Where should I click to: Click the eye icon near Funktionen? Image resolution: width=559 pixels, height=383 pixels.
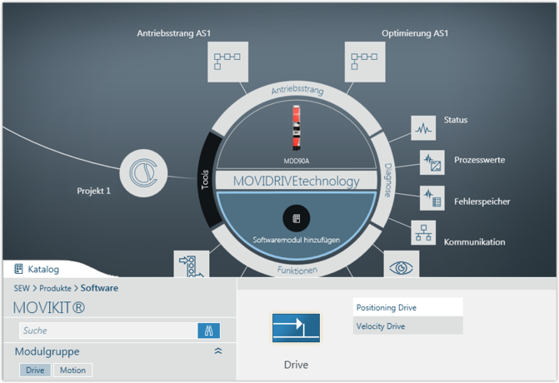(402, 266)
